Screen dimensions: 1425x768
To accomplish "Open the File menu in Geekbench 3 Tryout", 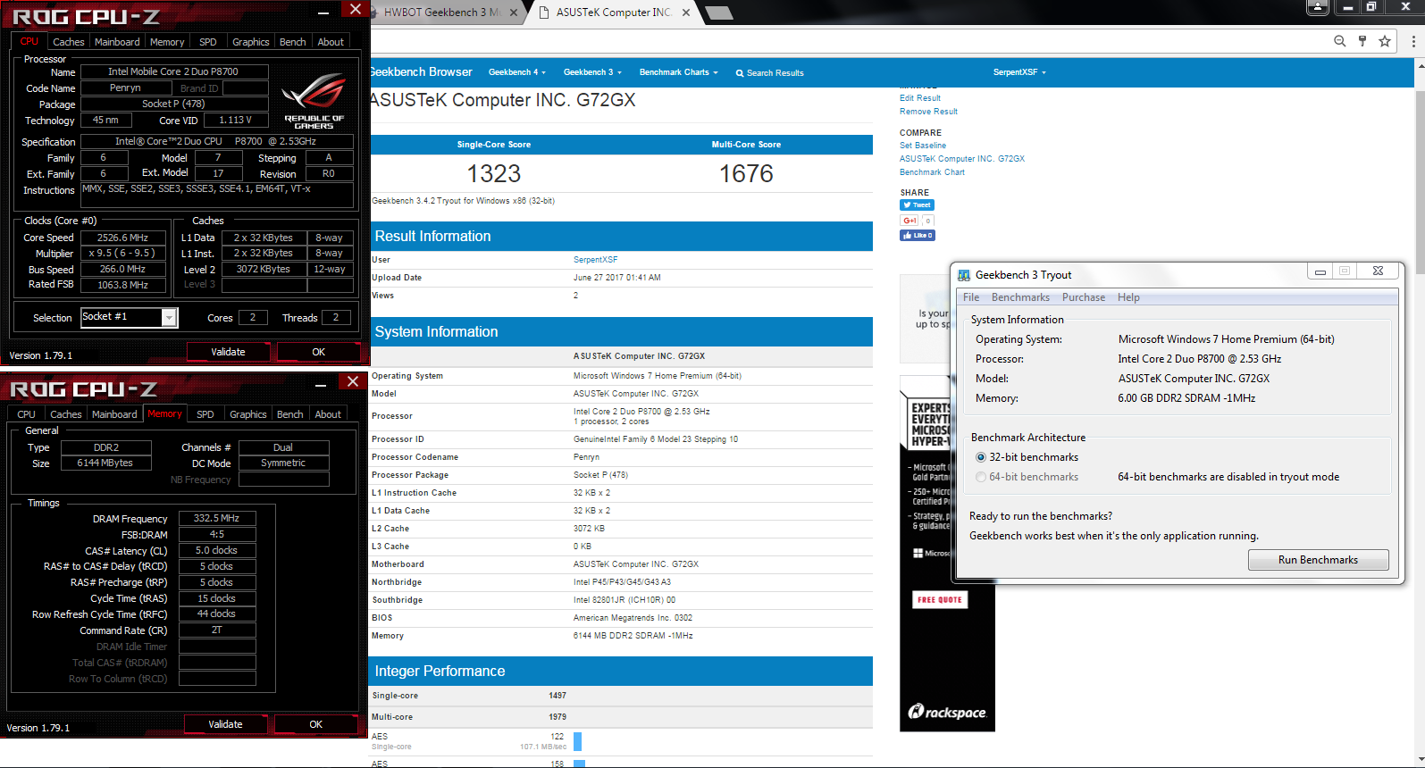I will click(971, 297).
